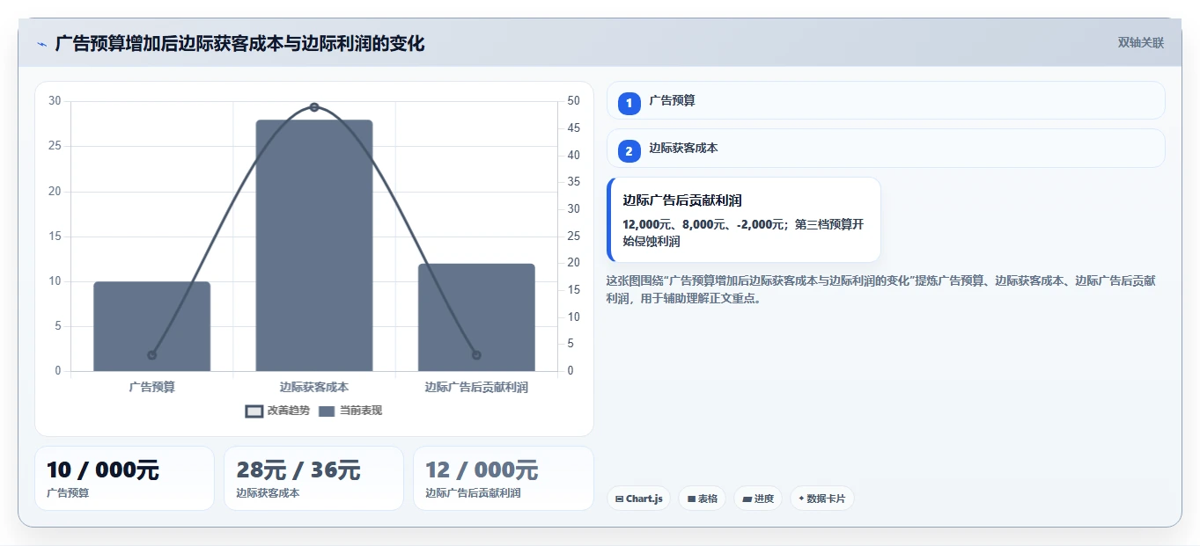The height and width of the screenshot is (546, 1200).
Task: Click the 边际广告后贡献利润 detail card
Action: point(744,220)
